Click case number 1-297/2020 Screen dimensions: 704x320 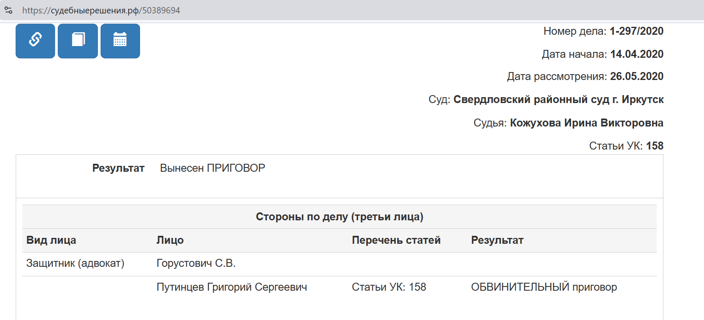point(636,31)
